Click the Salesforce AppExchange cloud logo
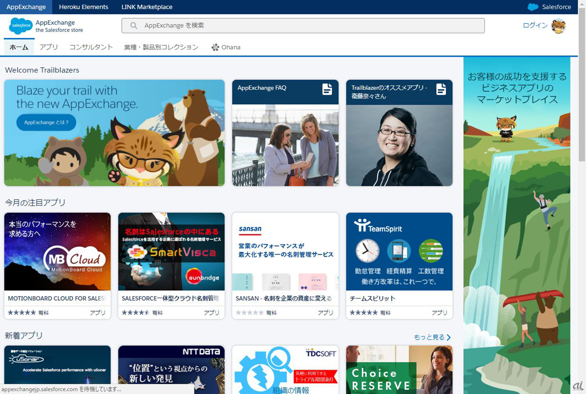Screen dimensions: 586x394 [20, 26]
